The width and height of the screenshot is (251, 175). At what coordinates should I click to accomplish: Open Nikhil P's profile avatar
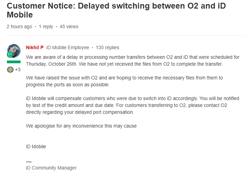point(14,51)
